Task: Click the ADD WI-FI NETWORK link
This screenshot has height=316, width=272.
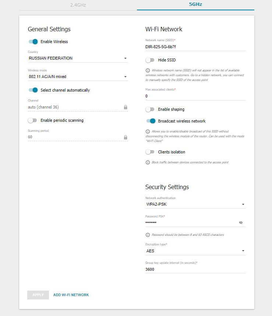Action: click(x=71, y=295)
